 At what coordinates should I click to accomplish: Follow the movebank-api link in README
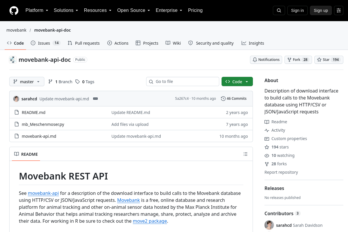pos(43,193)
